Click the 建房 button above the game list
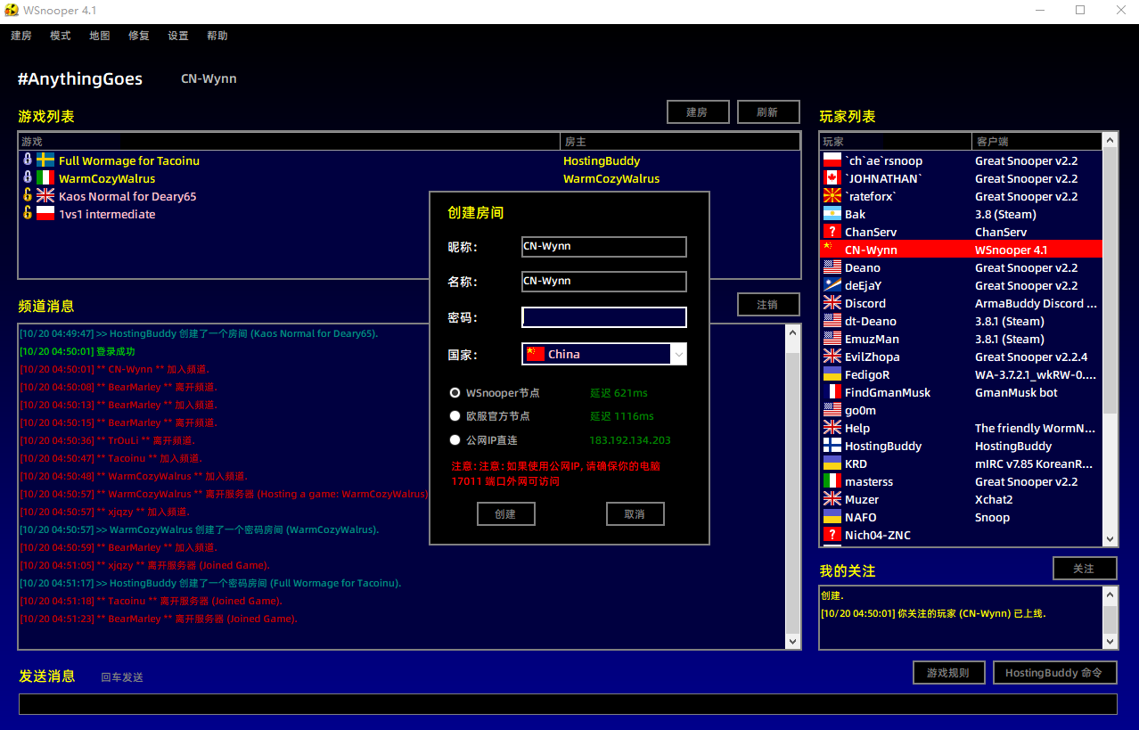This screenshot has width=1139, height=730. click(698, 111)
